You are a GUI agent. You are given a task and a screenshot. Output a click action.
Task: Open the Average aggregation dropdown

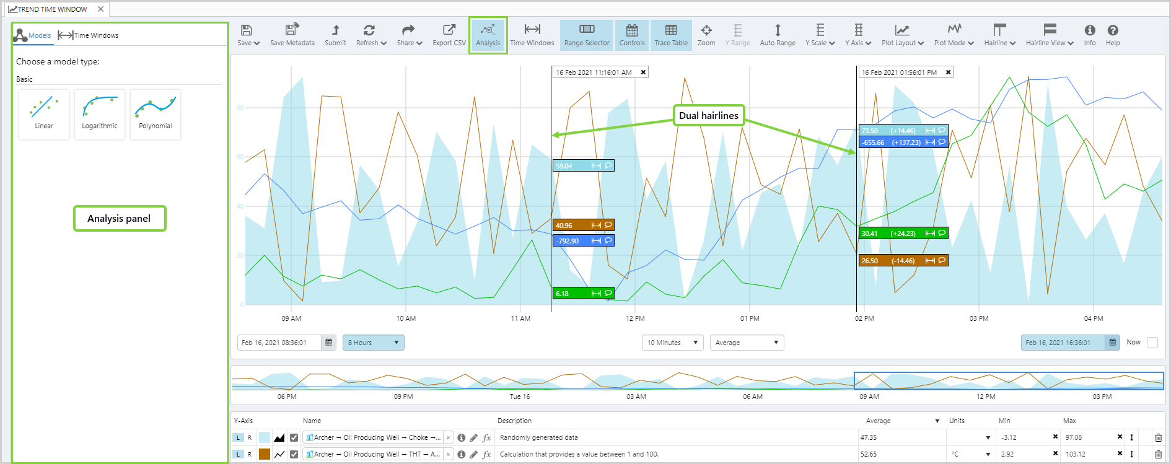point(746,343)
